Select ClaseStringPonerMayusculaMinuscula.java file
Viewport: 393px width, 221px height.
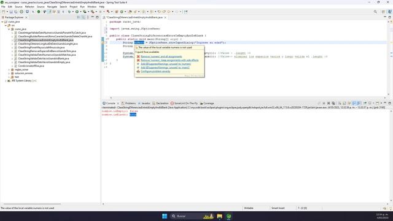(41, 47)
